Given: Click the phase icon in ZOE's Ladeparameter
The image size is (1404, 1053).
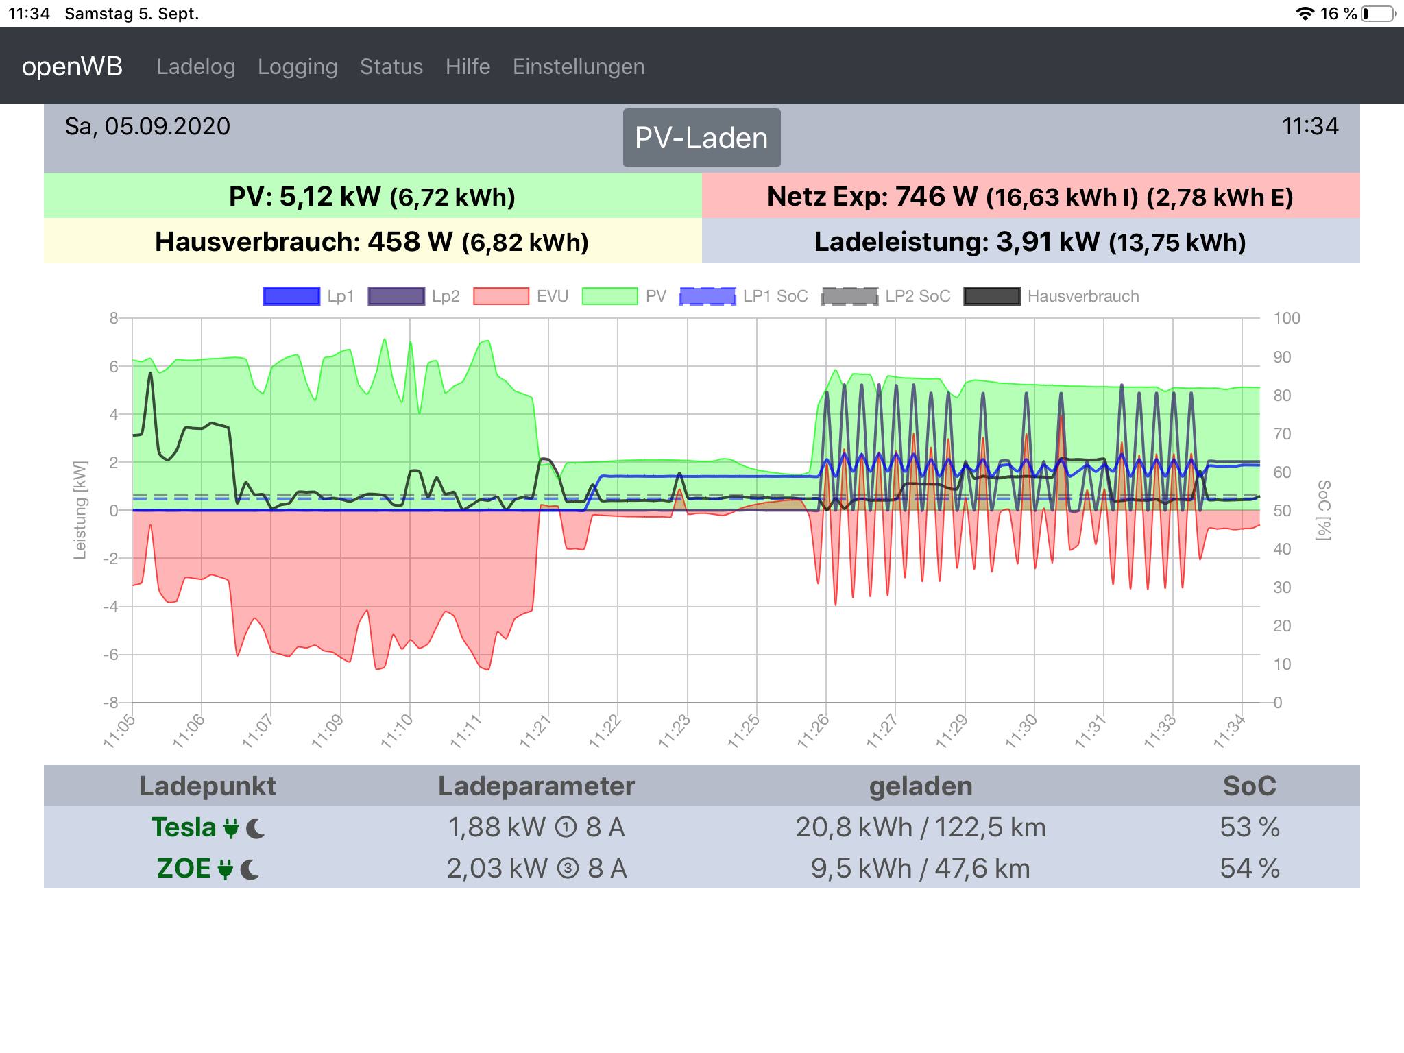Looking at the screenshot, I should click(568, 869).
